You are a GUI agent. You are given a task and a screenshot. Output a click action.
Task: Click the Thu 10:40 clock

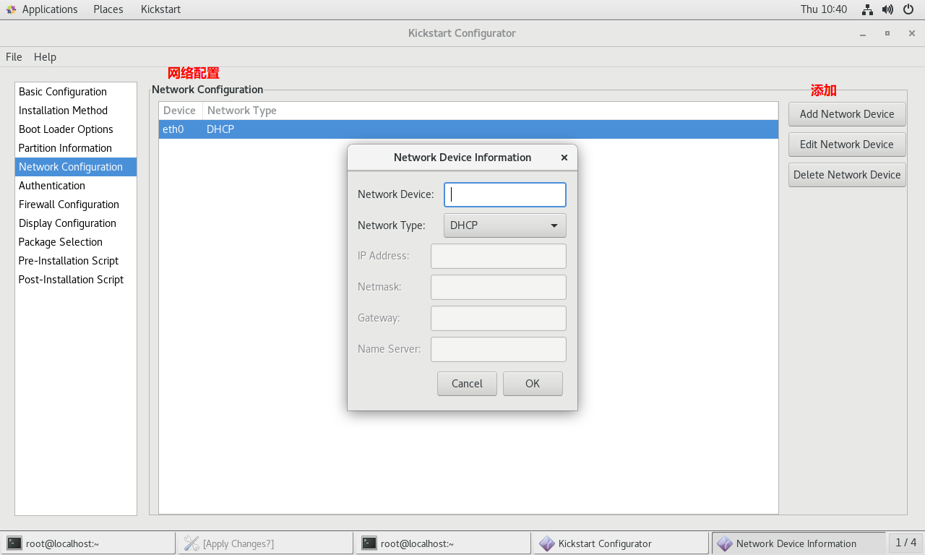[824, 9]
